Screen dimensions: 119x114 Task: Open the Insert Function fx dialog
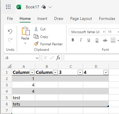pyautogui.click(x=58, y=58)
